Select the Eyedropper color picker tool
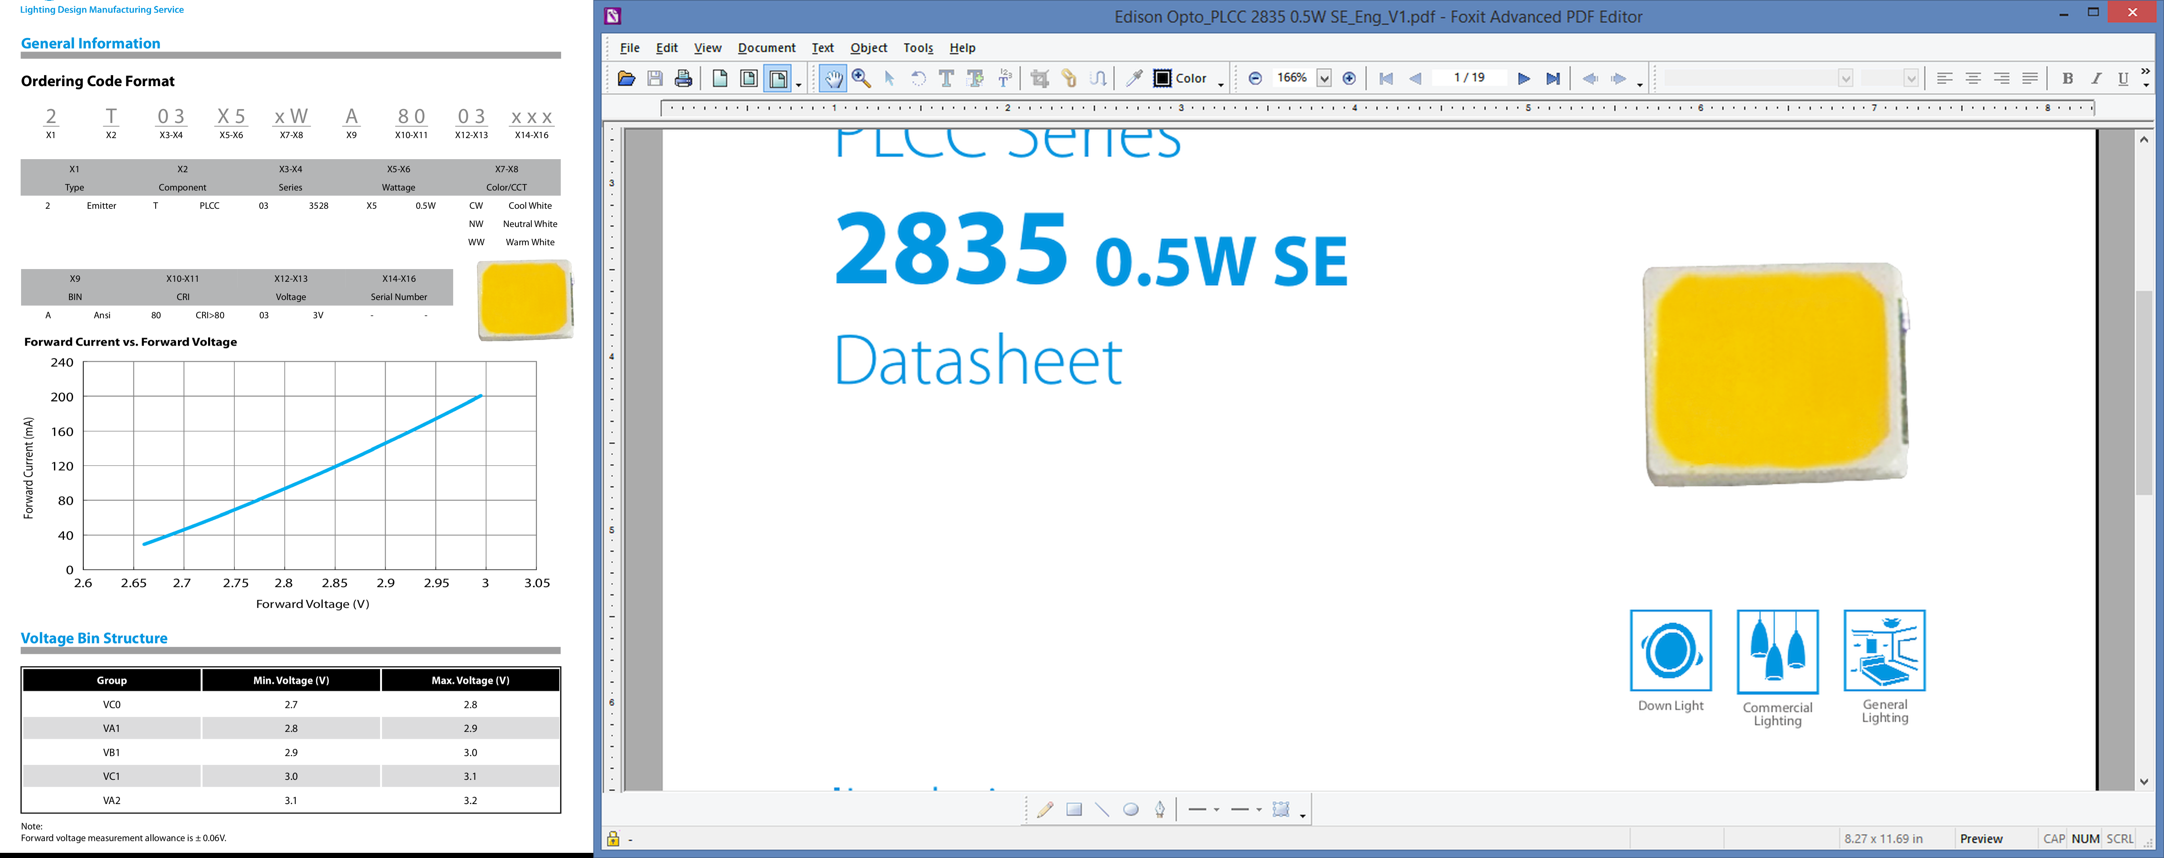 point(1134,78)
